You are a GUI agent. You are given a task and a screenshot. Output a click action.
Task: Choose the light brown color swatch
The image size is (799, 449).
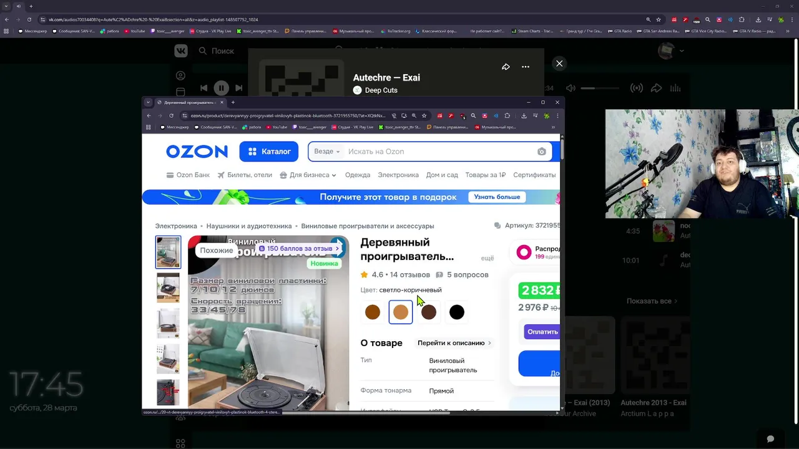coord(401,312)
